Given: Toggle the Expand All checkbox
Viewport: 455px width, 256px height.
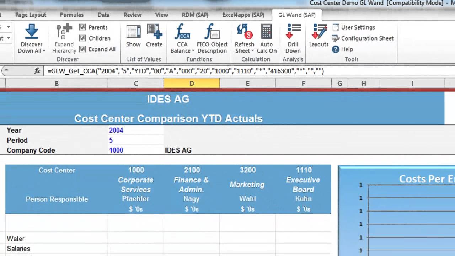Looking at the screenshot, I should 82,49.
